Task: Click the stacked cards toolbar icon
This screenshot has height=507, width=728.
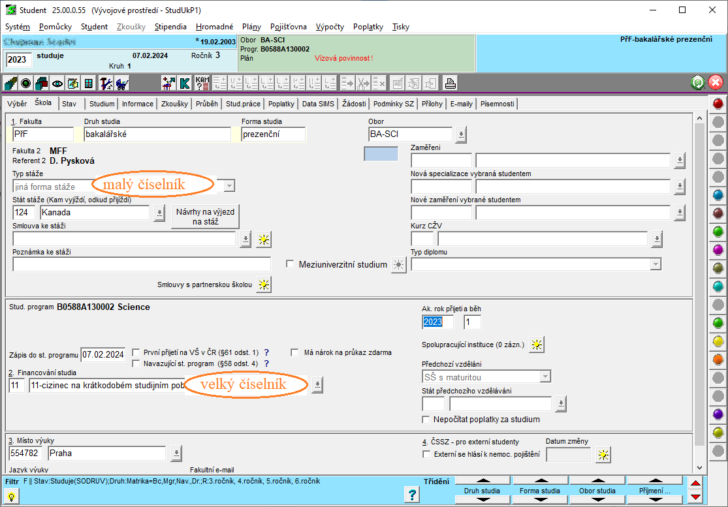Action: (10, 84)
